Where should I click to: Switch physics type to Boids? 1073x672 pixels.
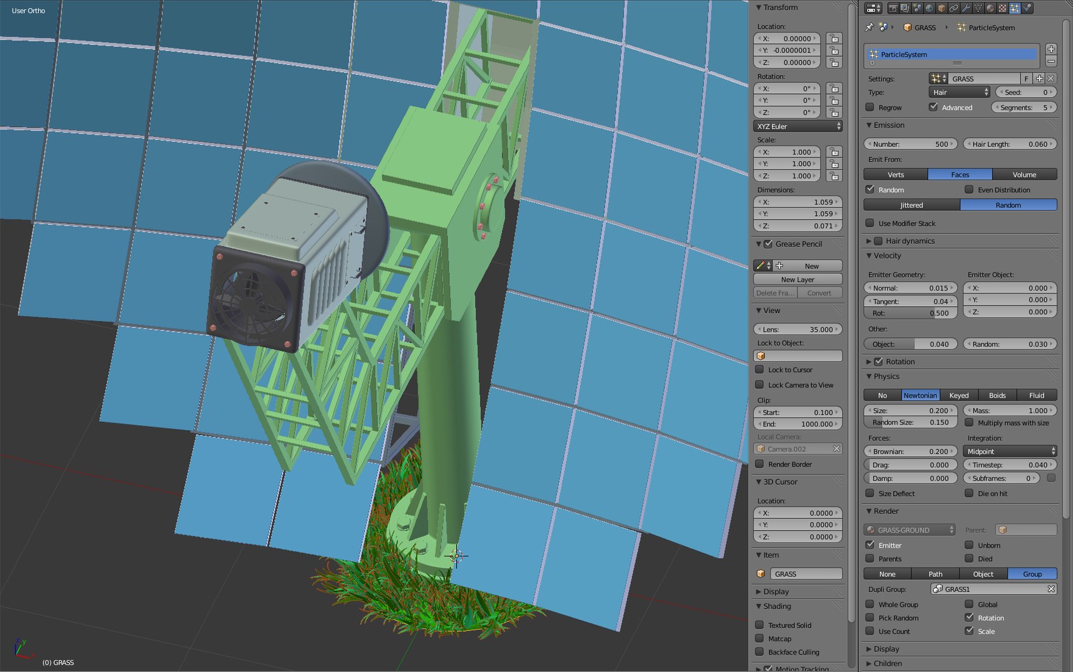[997, 395]
